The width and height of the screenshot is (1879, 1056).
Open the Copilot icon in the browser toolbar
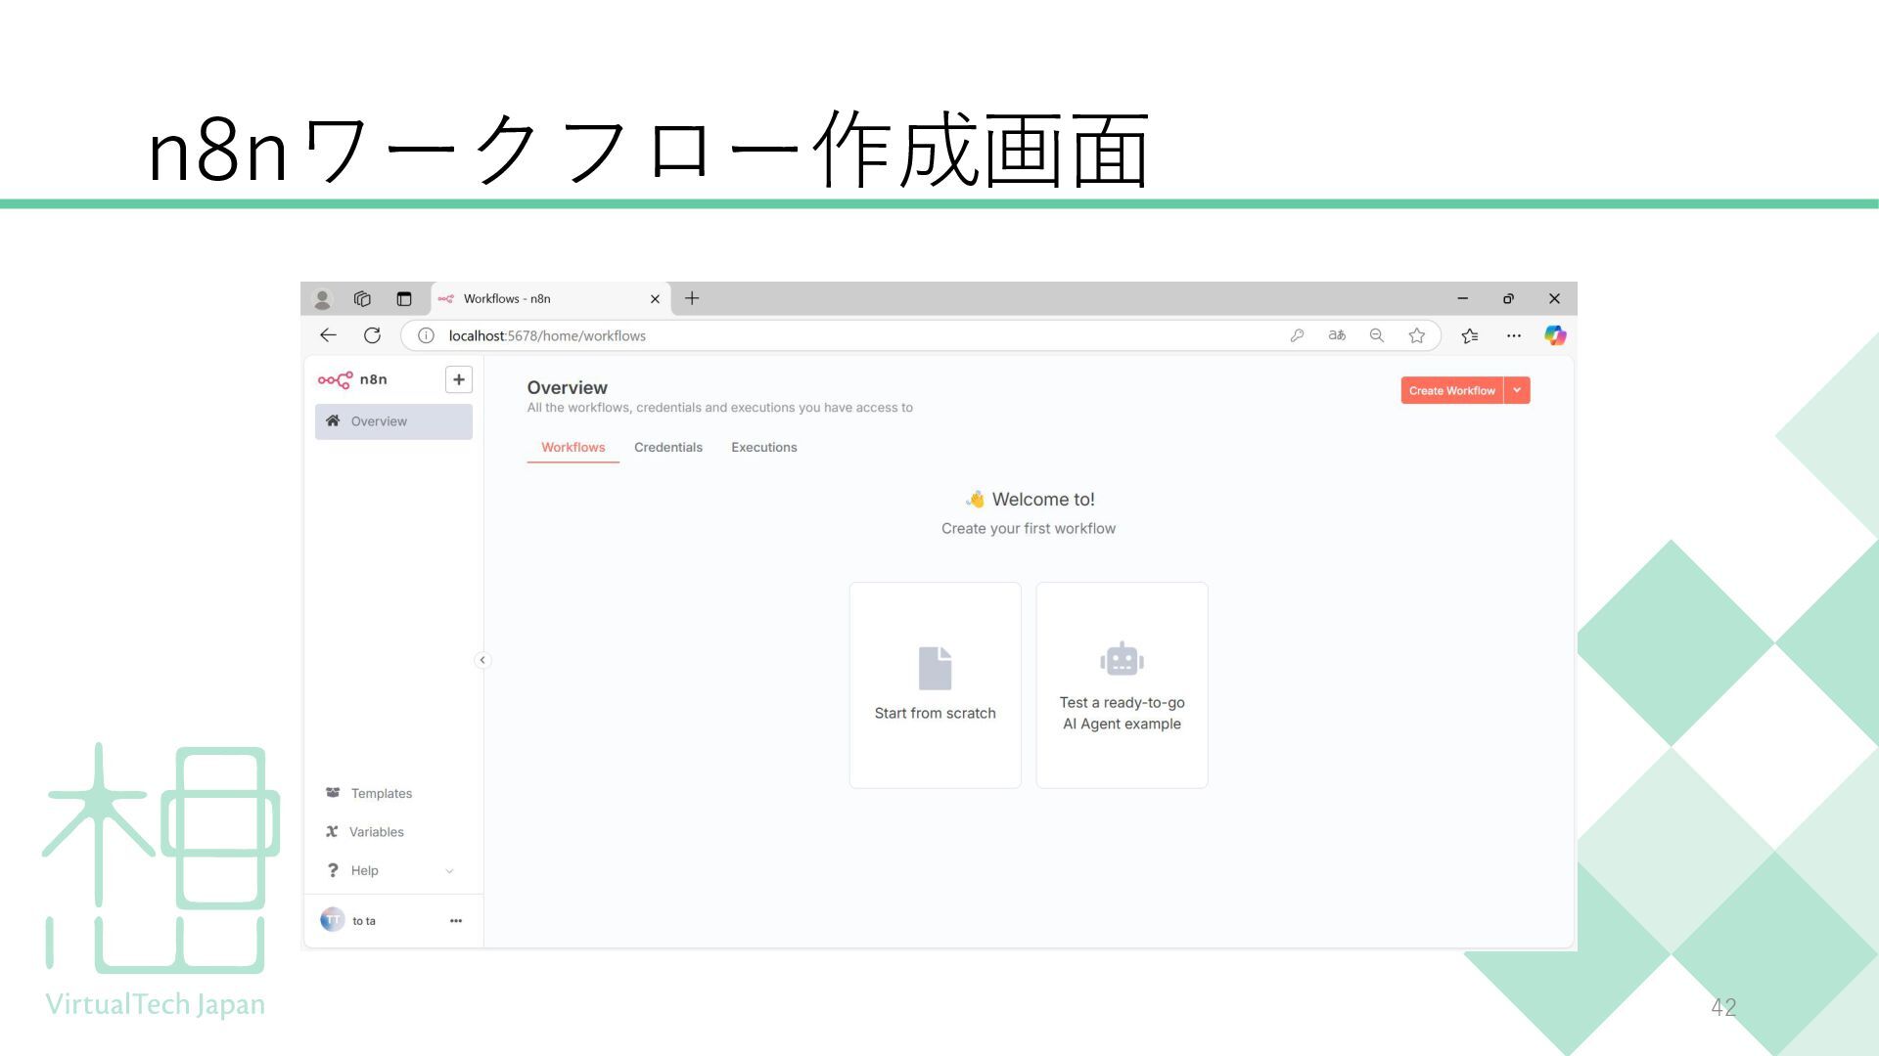point(1554,335)
